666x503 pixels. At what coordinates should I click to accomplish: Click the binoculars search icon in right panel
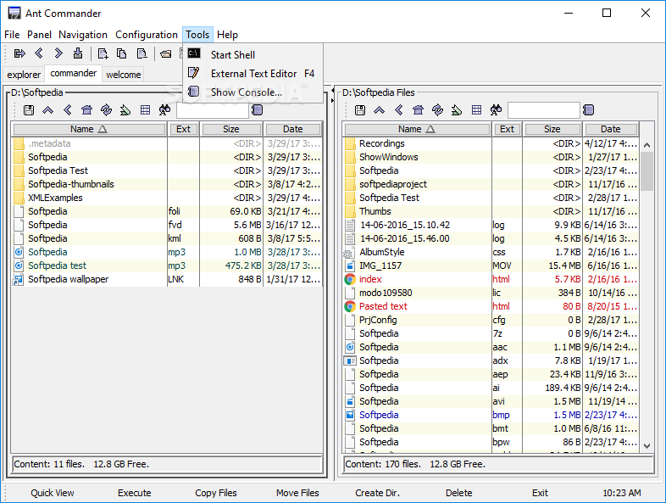[x=496, y=110]
